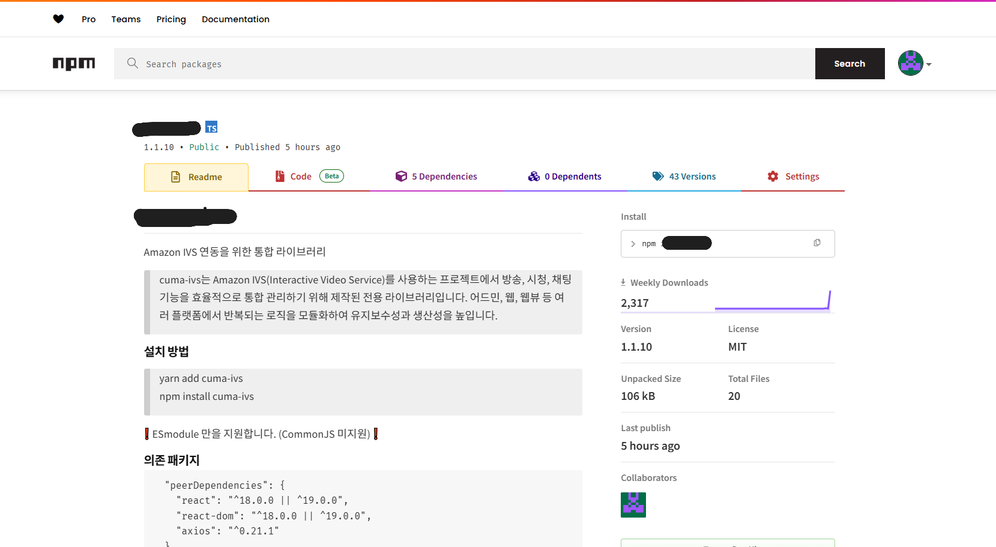
Task: Click the 'Install' sidebar heading
Action: 633,217
